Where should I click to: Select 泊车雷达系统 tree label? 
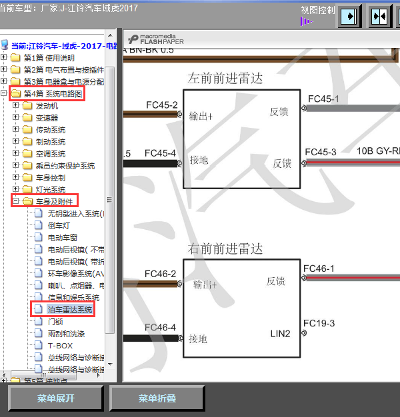click(70, 310)
